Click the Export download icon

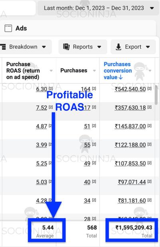(x=118, y=47)
